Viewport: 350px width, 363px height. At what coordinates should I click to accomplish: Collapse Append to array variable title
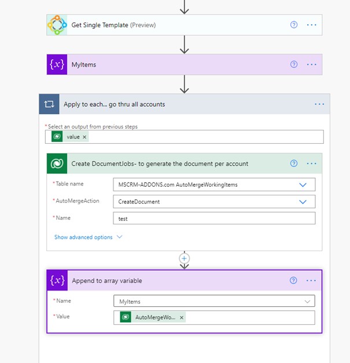coord(107,281)
